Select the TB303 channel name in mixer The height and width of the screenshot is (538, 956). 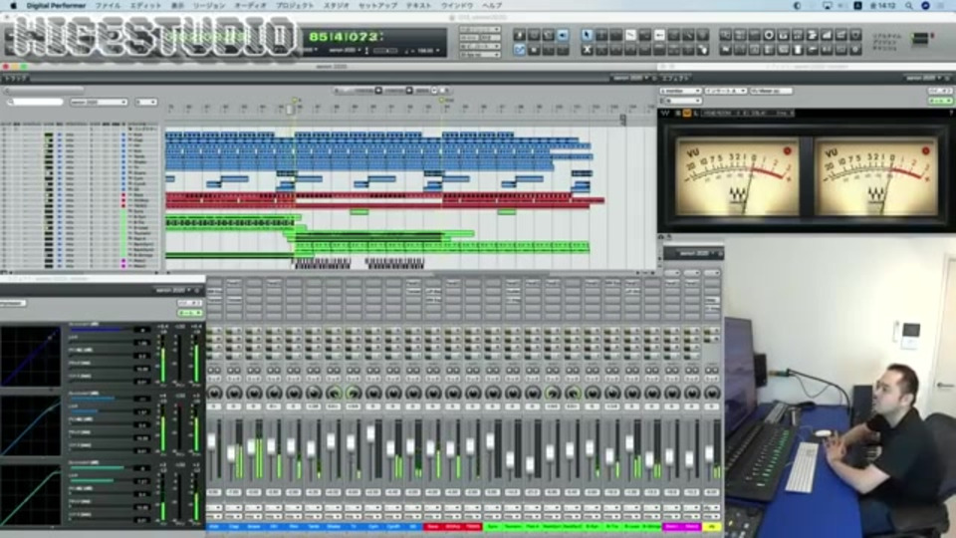point(473,526)
